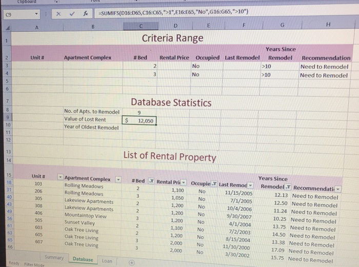Viewport: 359px width, 267px height.
Task: Click the Value of Lost Rent label
Action: tap(85, 119)
